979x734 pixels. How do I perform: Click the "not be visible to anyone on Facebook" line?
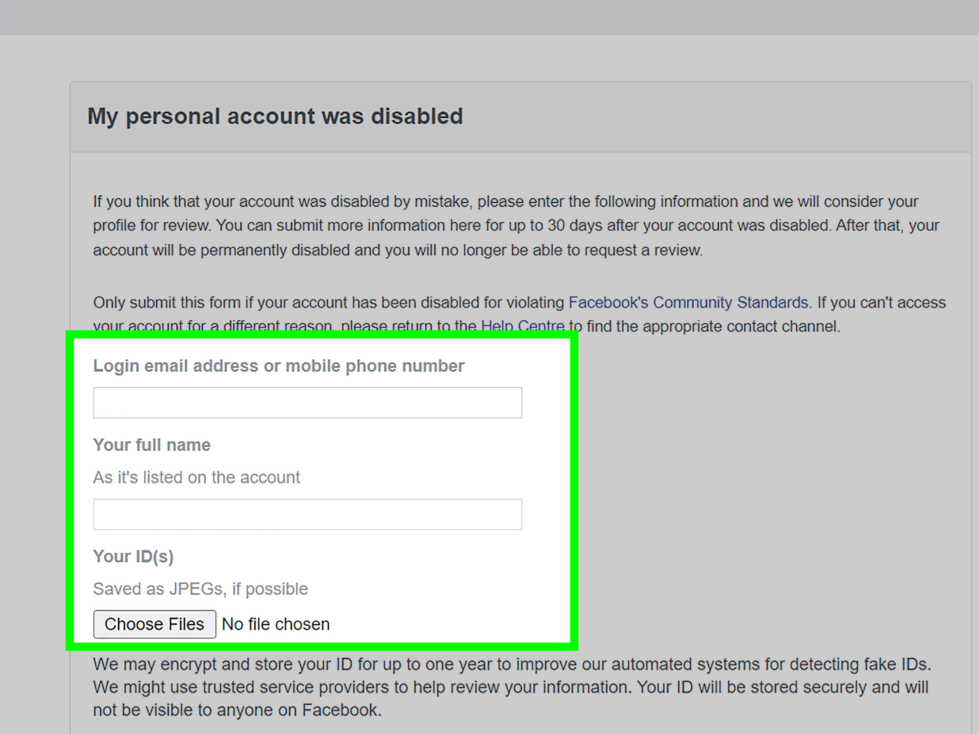[237, 710]
